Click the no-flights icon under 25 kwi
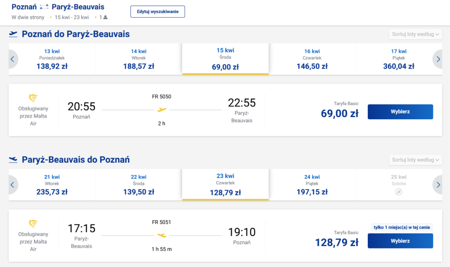This screenshot has height=267, width=450. click(399, 192)
